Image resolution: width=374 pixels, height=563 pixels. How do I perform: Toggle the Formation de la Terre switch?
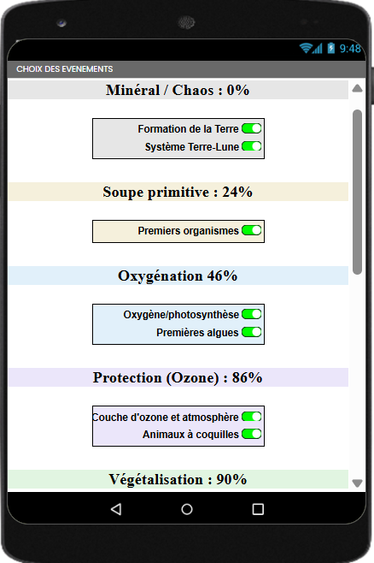pos(252,128)
